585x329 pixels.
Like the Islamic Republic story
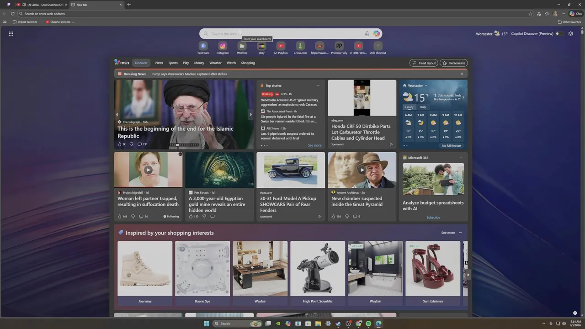[120, 144]
